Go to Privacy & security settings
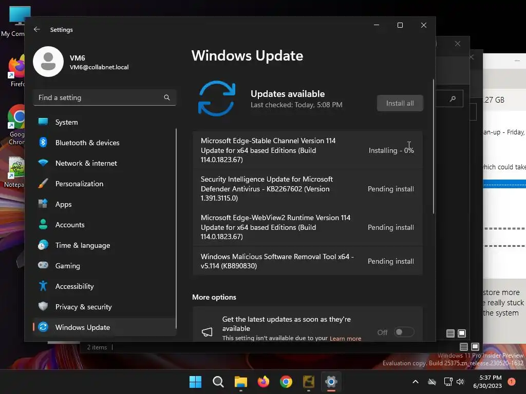Screen dimensions: 526x394 (x=104, y=307)
